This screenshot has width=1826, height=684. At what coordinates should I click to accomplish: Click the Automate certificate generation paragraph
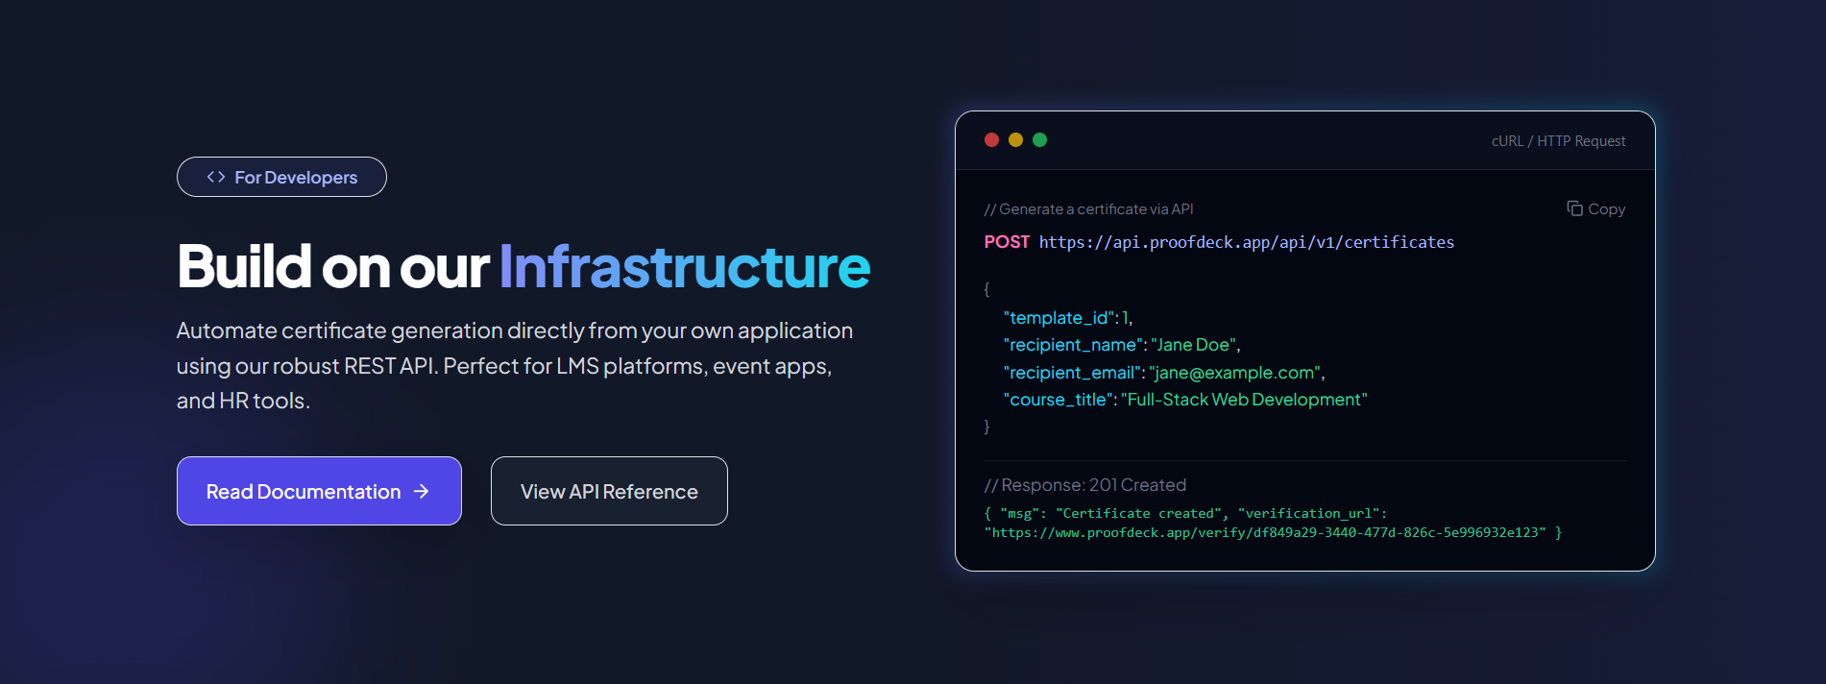515,365
